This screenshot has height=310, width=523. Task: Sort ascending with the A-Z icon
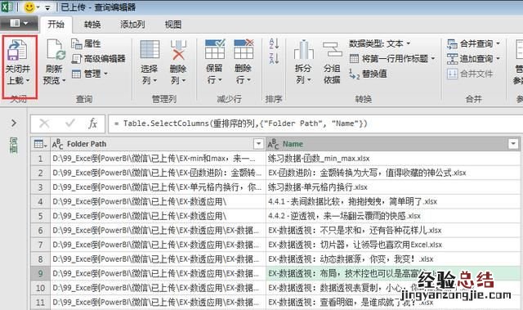click(x=274, y=43)
